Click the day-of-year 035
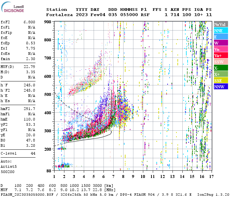The width and height of the screenshot is (230, 197). [113, 15]
